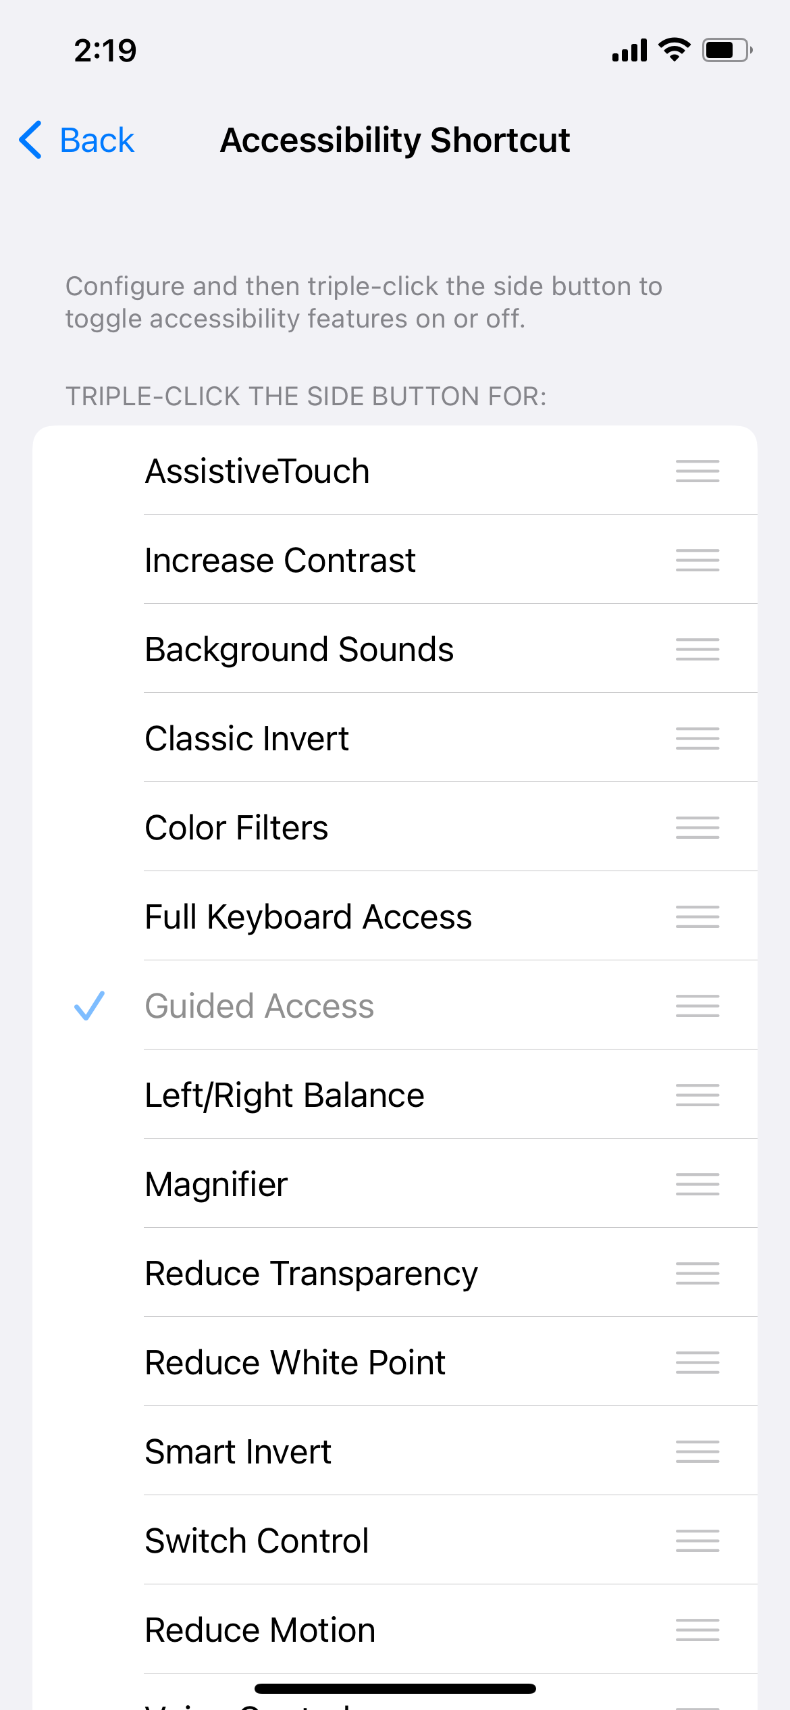Tap the battery indicator in status bar
790x1710 pixels.
point(727,50)
